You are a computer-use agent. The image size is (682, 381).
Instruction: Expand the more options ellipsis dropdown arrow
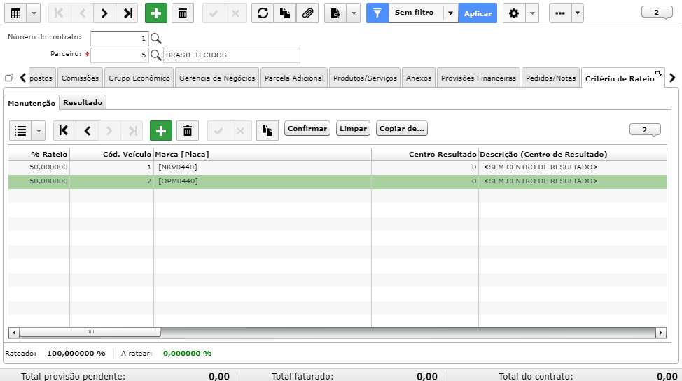point(577,13)
